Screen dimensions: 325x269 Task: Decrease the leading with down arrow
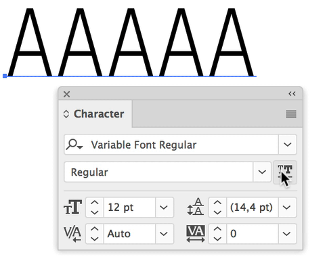[217, 212]
